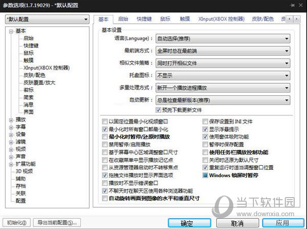Enable 禁用暂停/启用播放 checkbox
307x229 pixels.
point(105,145)
